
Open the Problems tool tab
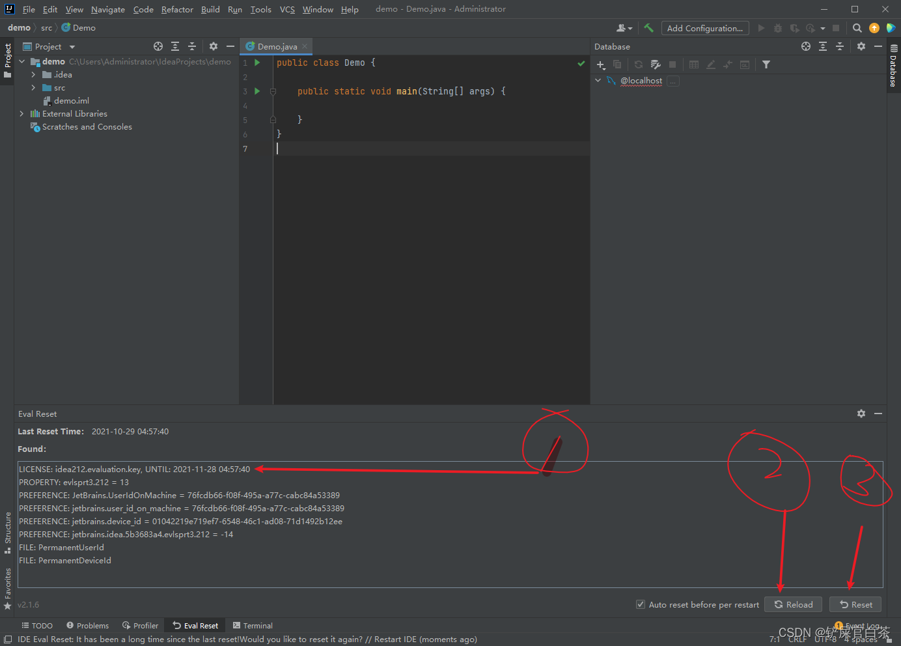[x=87, y=625]
